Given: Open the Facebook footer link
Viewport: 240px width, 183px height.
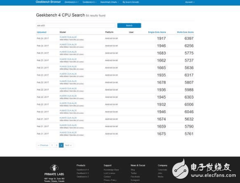Looking at the screenshot, I should [135, 177].
